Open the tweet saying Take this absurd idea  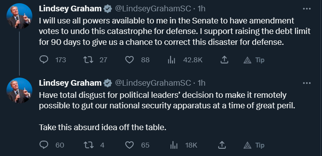(x=103, y=127)
